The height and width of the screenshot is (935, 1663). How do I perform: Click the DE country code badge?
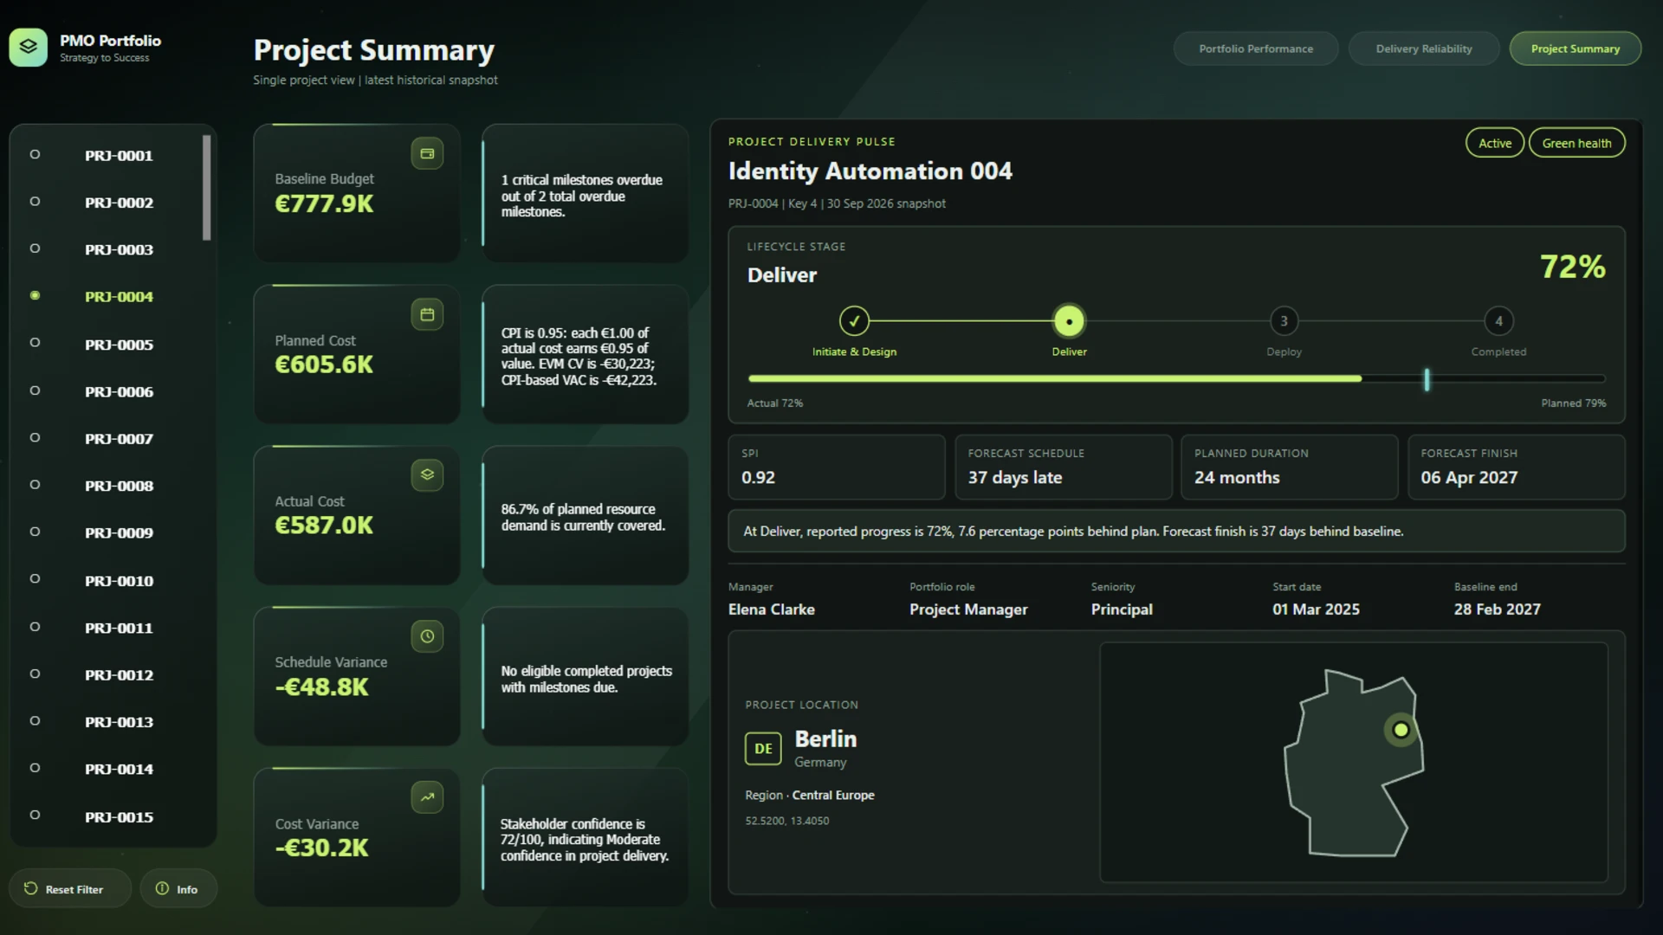(x=763, y=749)
